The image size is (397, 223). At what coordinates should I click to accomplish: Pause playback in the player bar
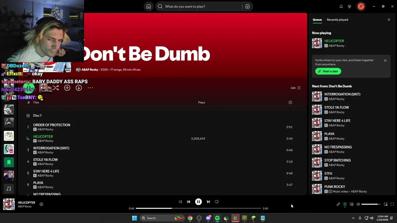click(x=198, y=202)
